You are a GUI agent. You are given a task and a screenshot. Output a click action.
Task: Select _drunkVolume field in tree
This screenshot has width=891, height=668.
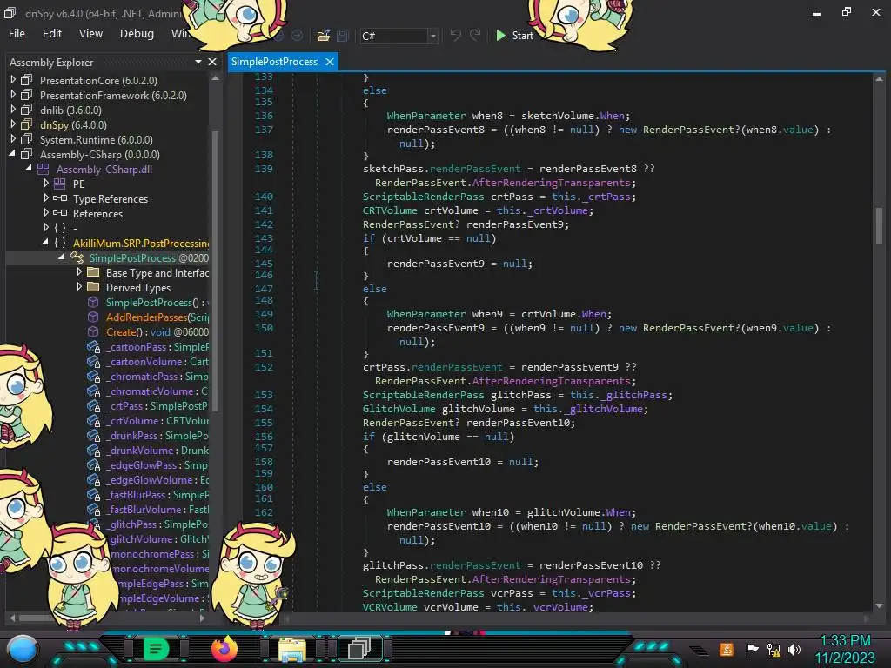[x=157, y=450]
